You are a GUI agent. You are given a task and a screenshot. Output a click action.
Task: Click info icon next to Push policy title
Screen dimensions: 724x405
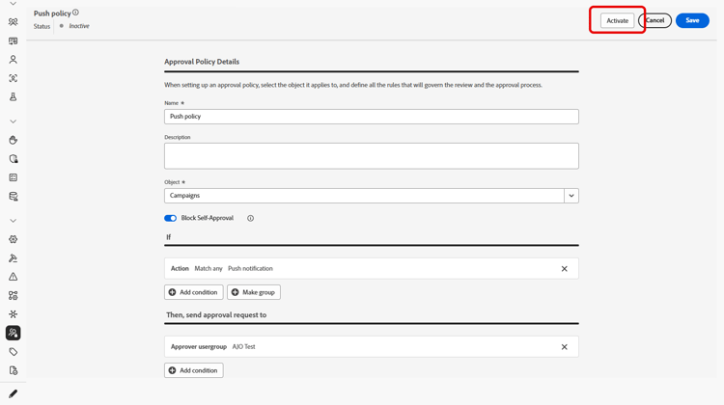click(x=75, y=13)
